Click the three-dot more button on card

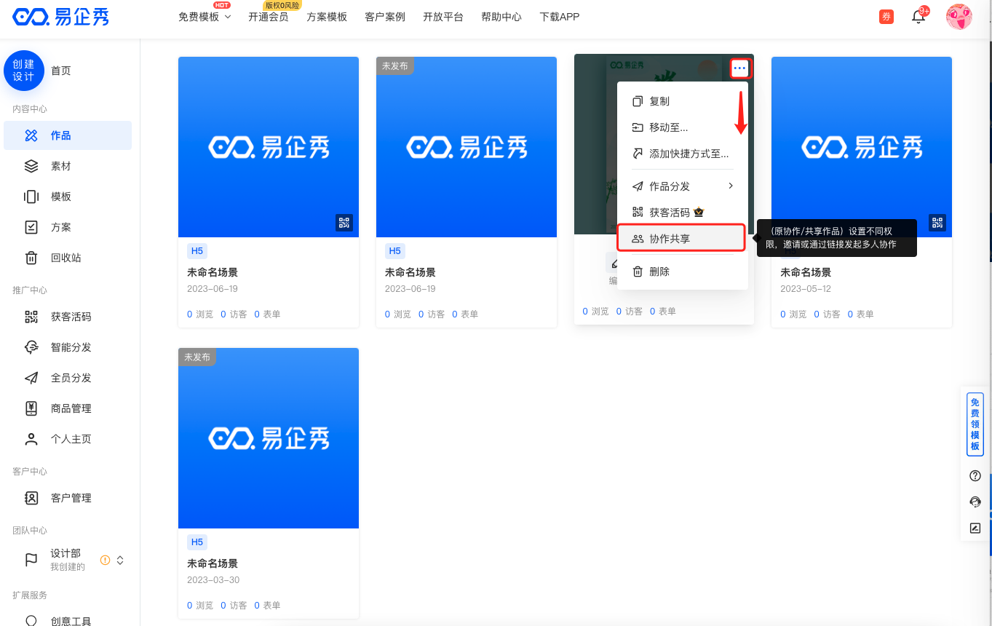(x=739, y=68)
